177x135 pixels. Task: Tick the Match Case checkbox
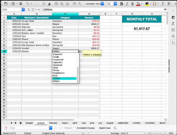tap(97, 128)
